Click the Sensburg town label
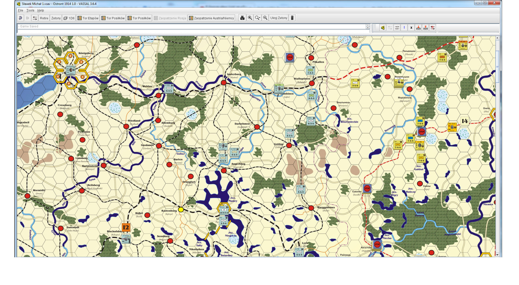 (x=163, y=236)
